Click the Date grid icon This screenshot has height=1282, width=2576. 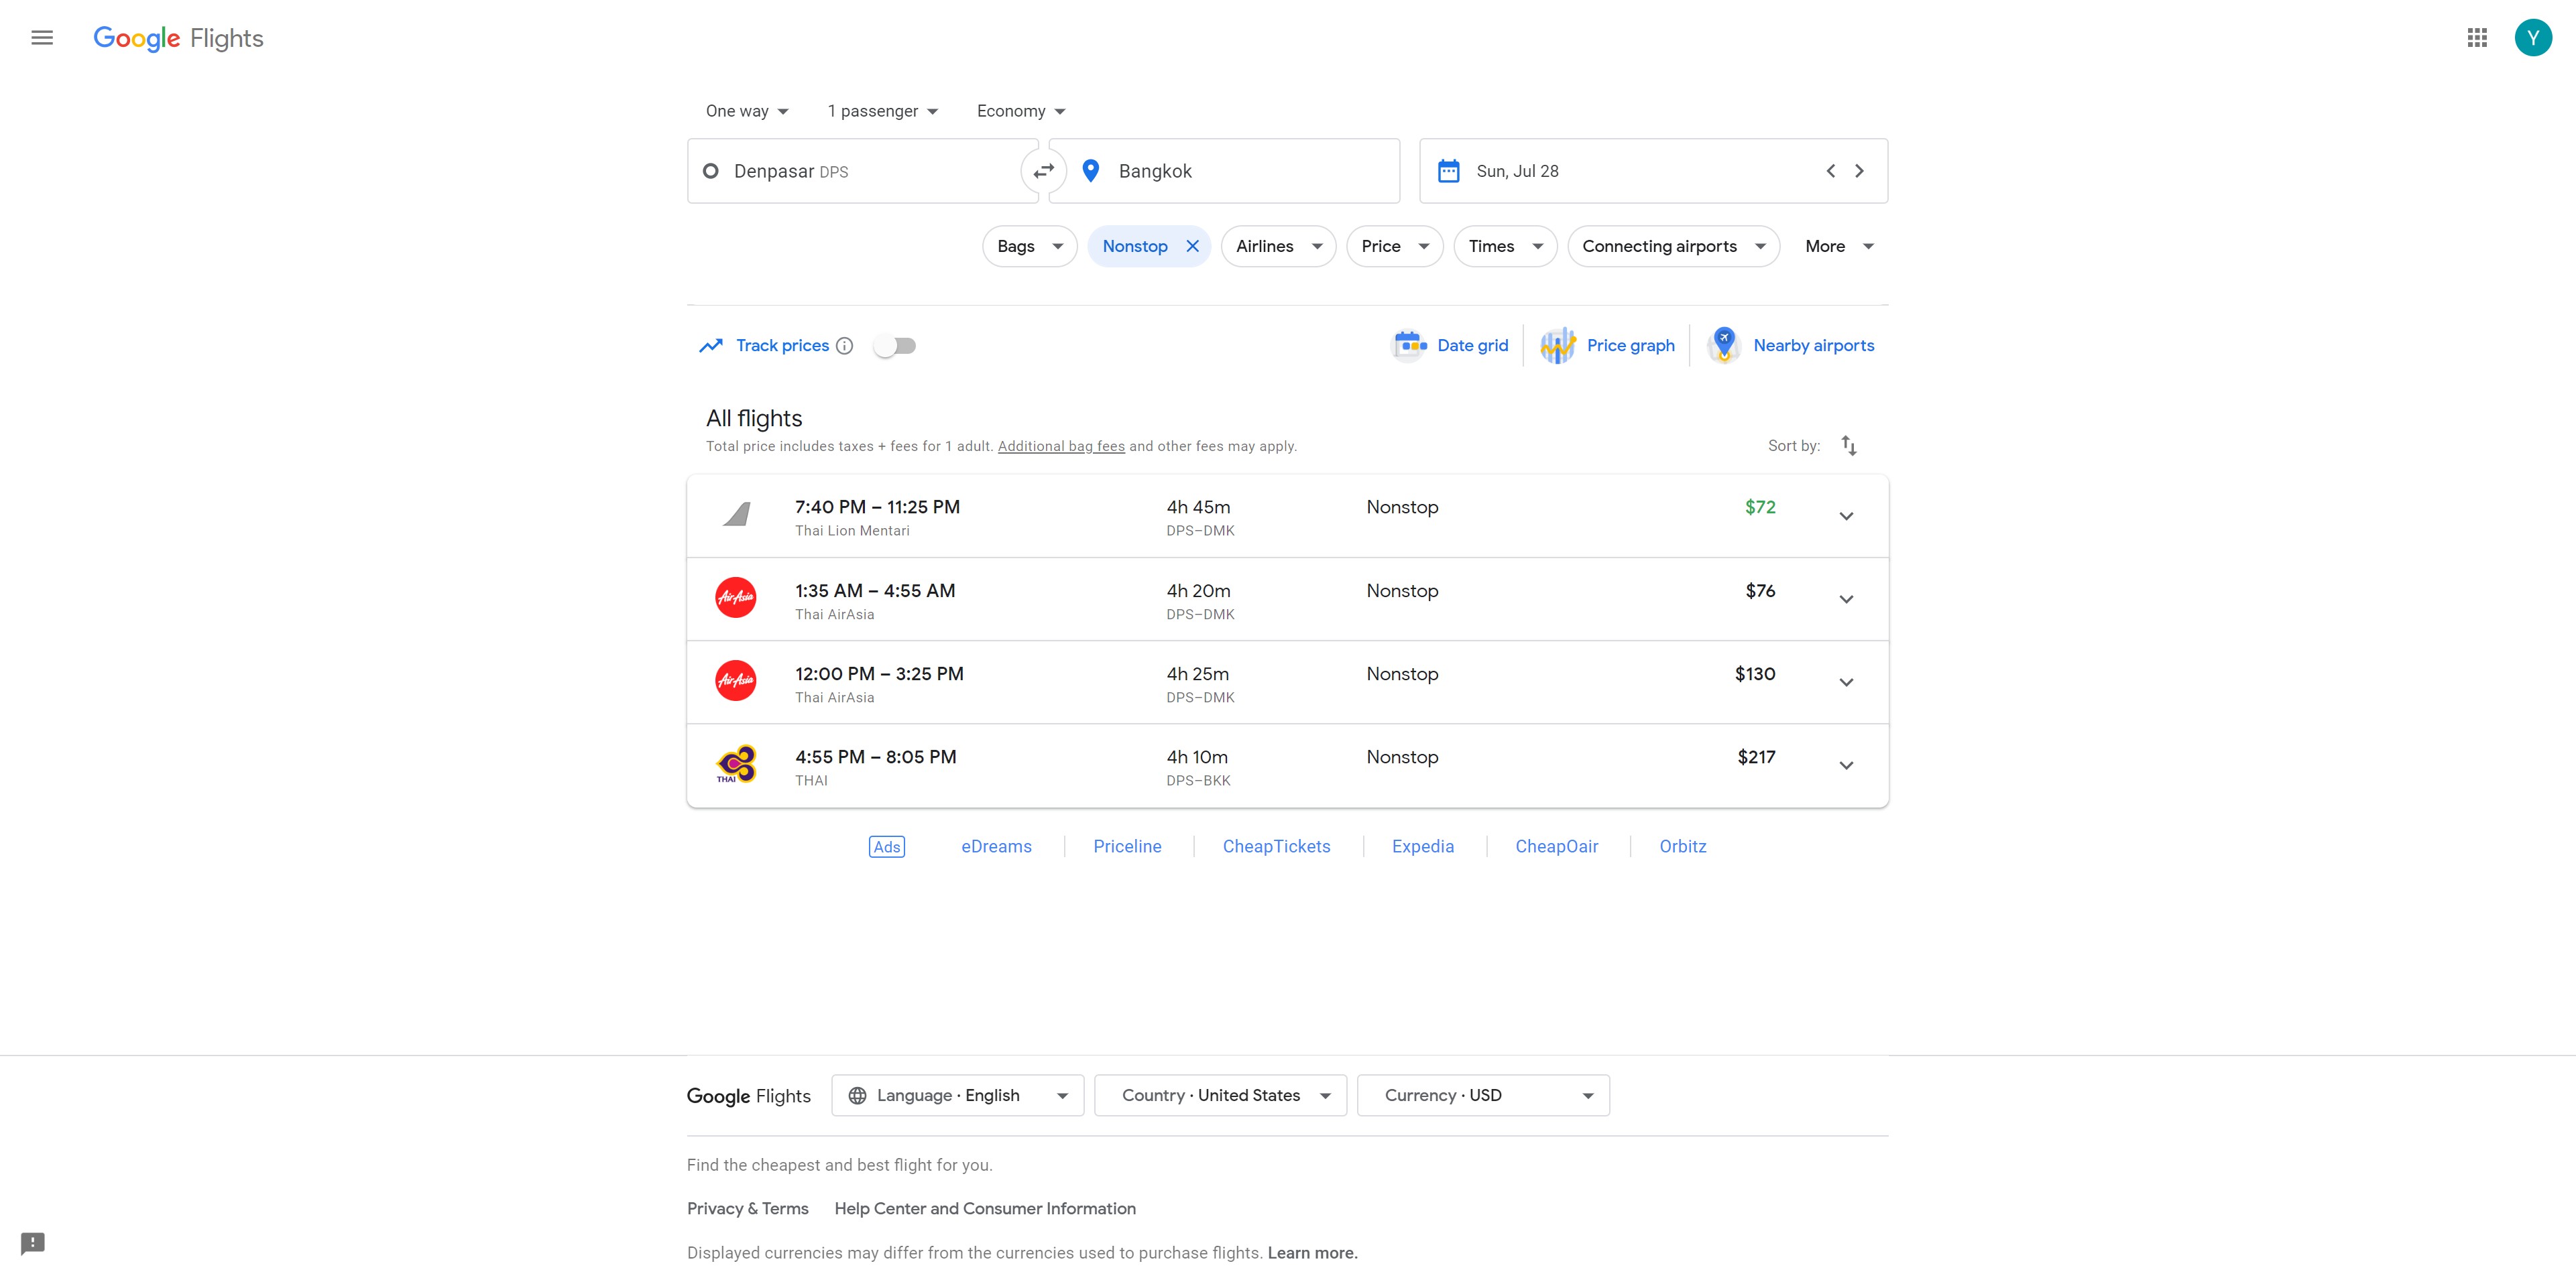pos(1409,346)
